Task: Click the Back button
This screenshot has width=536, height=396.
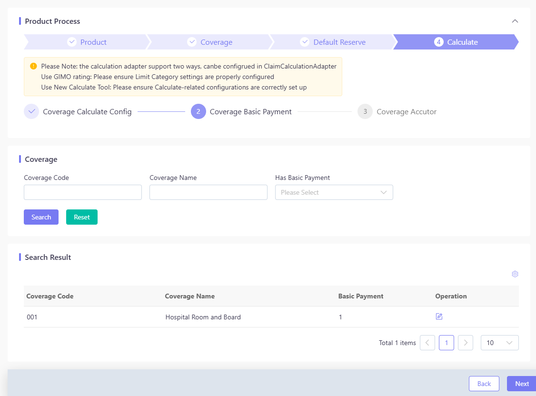Action: click(x=484, y=384)
